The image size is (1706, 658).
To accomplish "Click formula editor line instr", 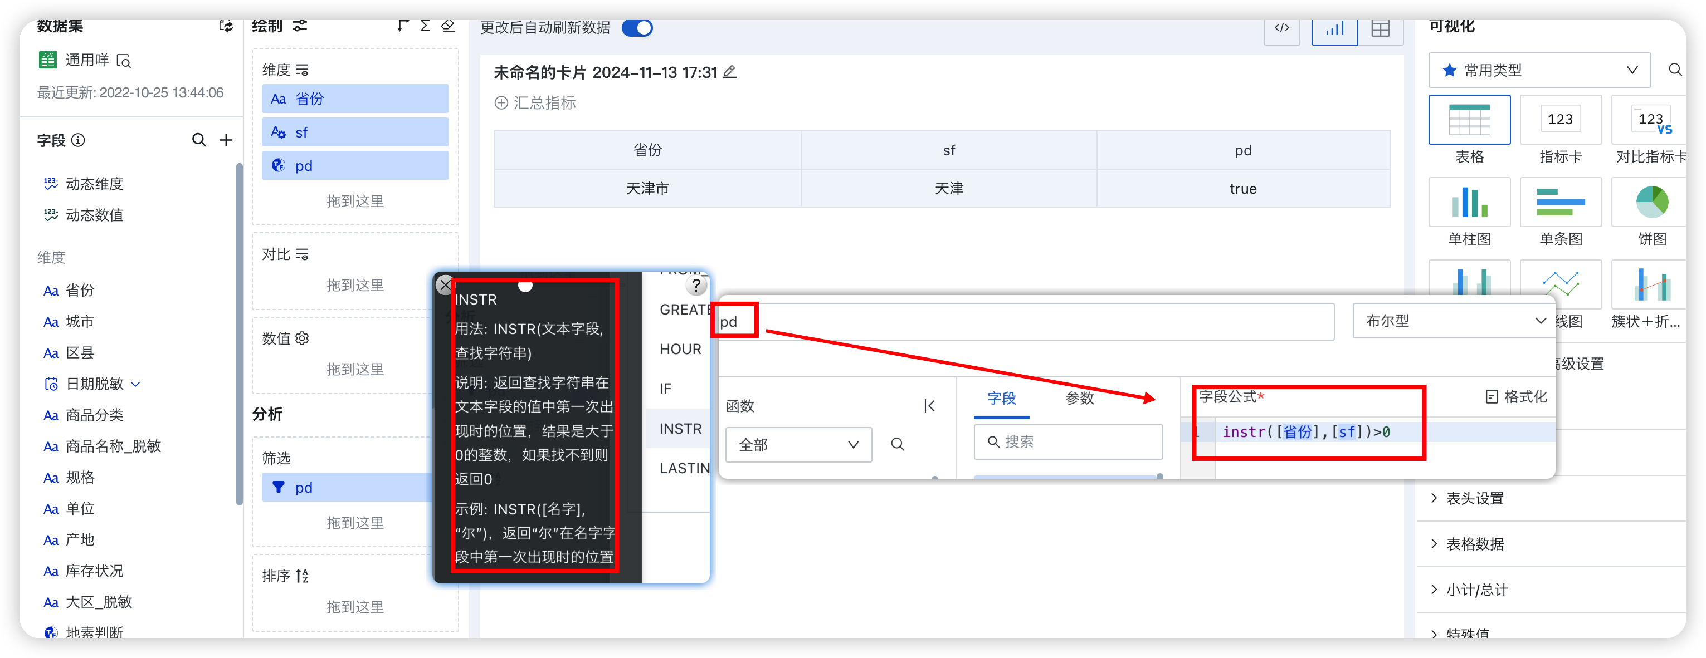I will (x=1305, y=431).
